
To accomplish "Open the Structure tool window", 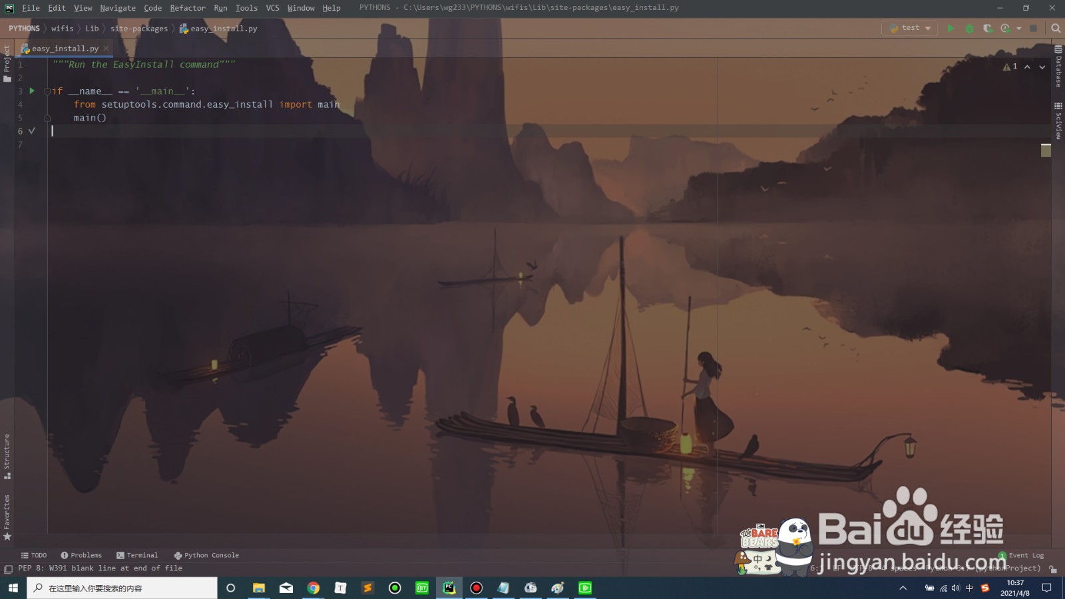I will point(7,457).
